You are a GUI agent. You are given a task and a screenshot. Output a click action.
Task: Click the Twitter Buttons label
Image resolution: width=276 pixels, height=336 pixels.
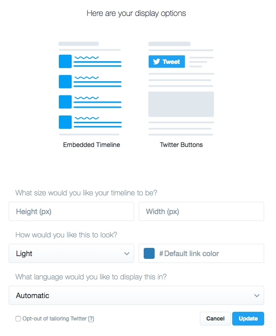[x=181, y=145]
